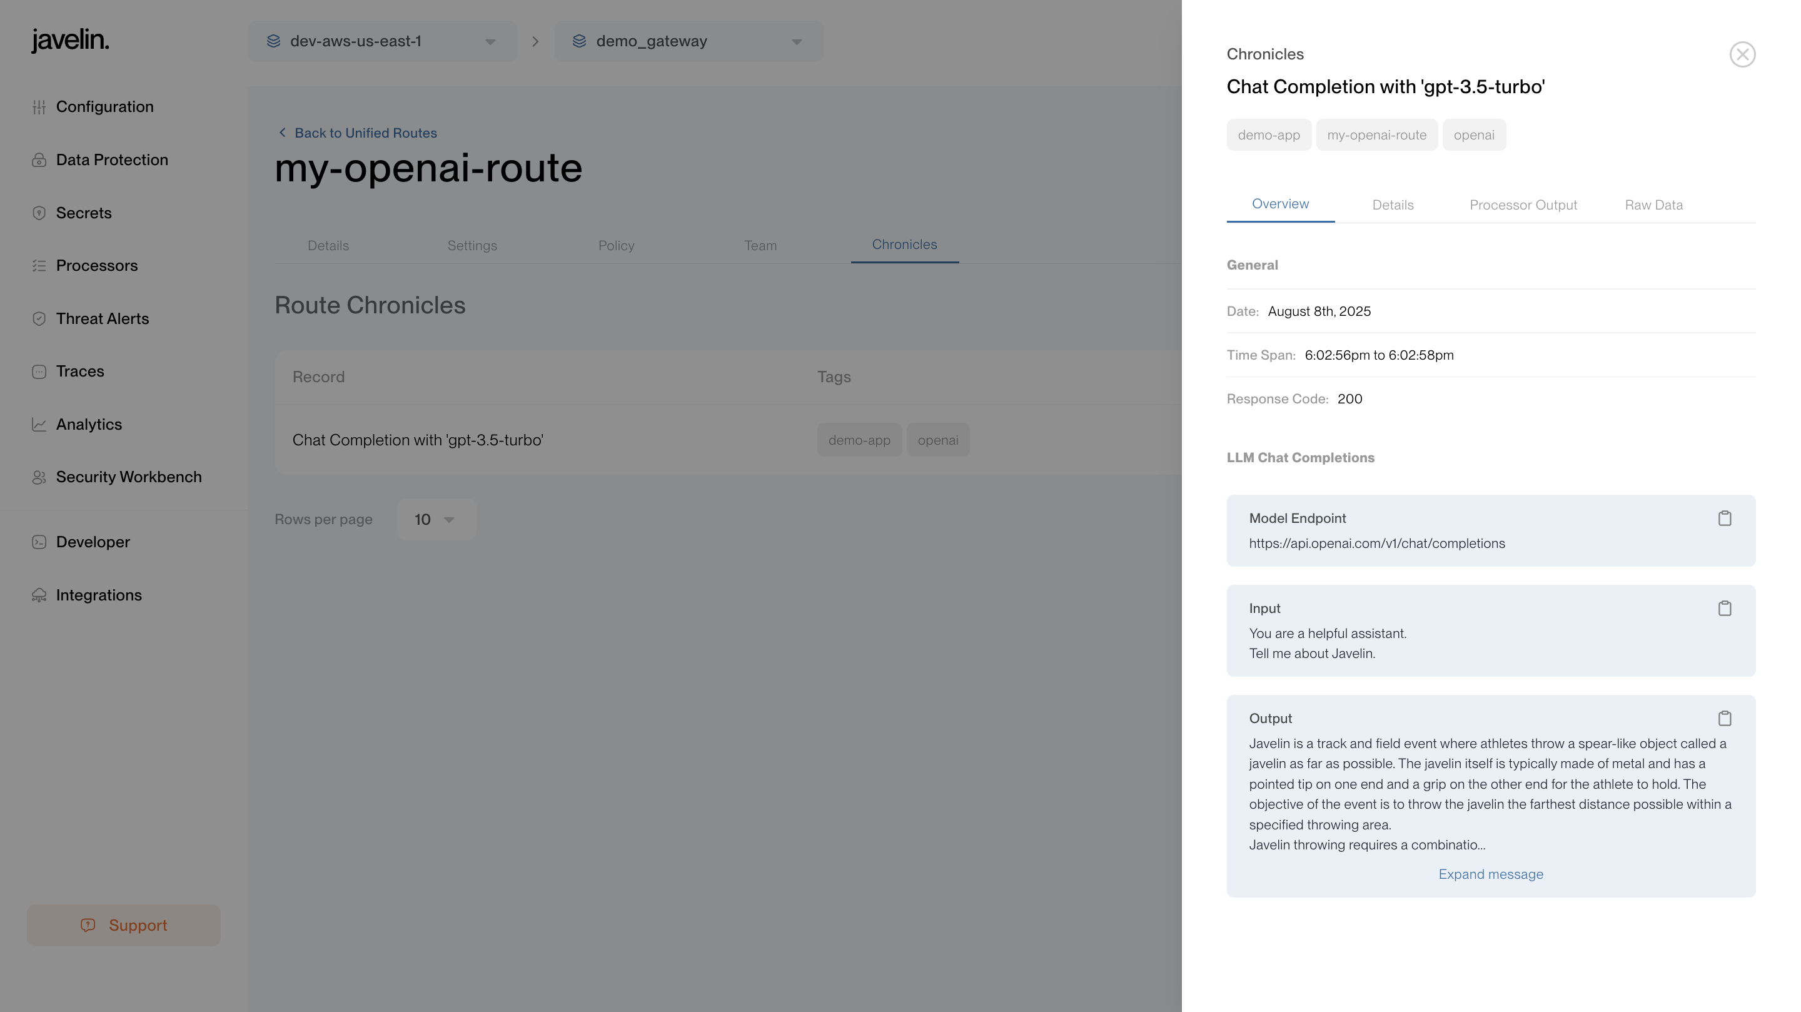This screenshot has height=1012, width=1801.
Task: Click the Security Workbench people icon
Action: tap(39, 477)
